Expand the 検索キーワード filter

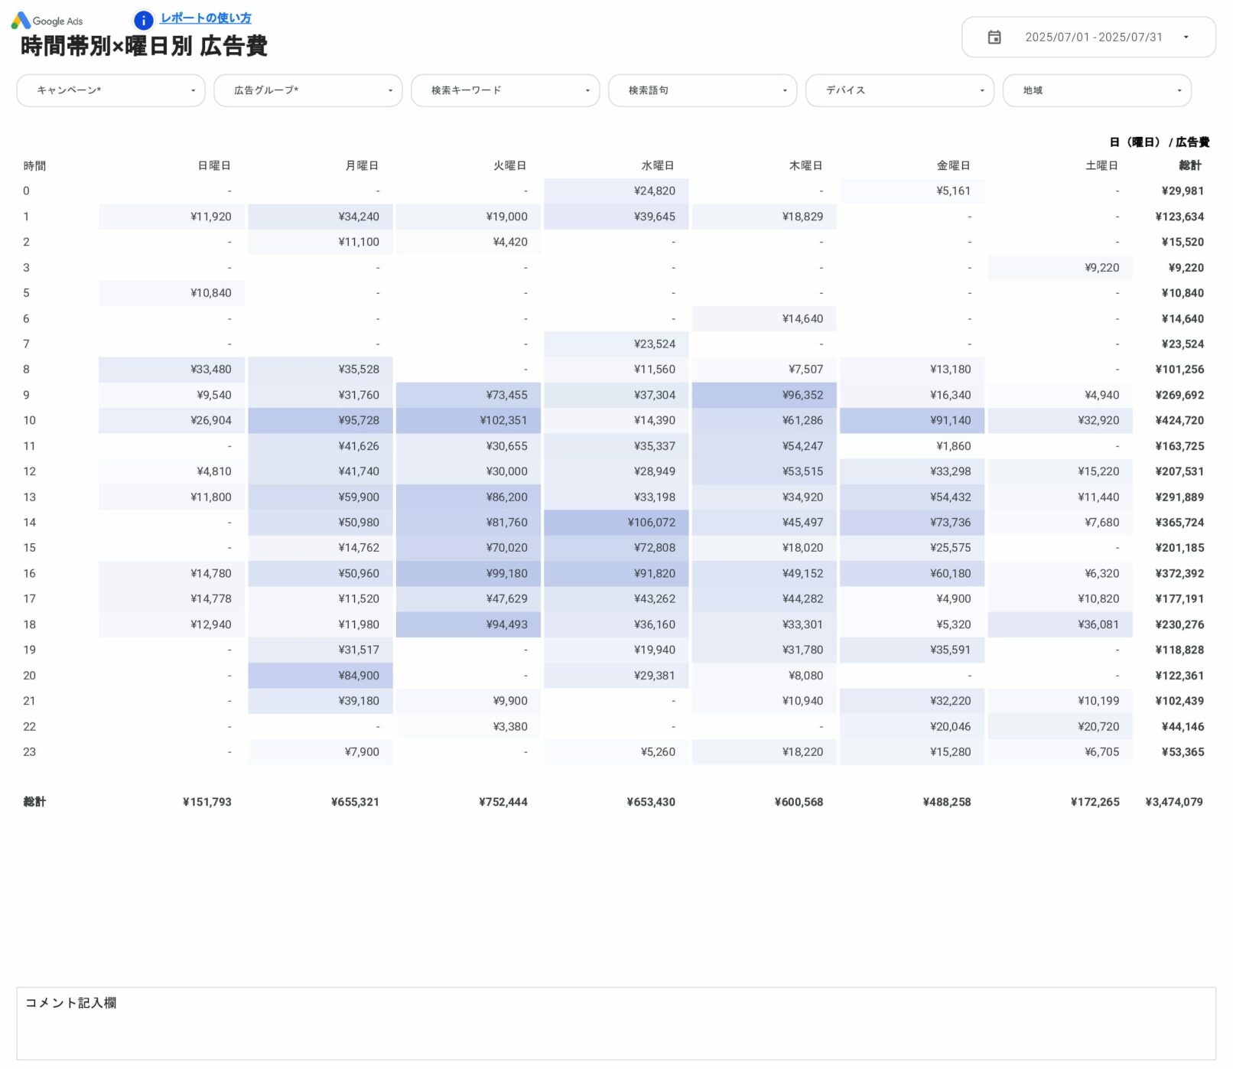pos(505,90)
